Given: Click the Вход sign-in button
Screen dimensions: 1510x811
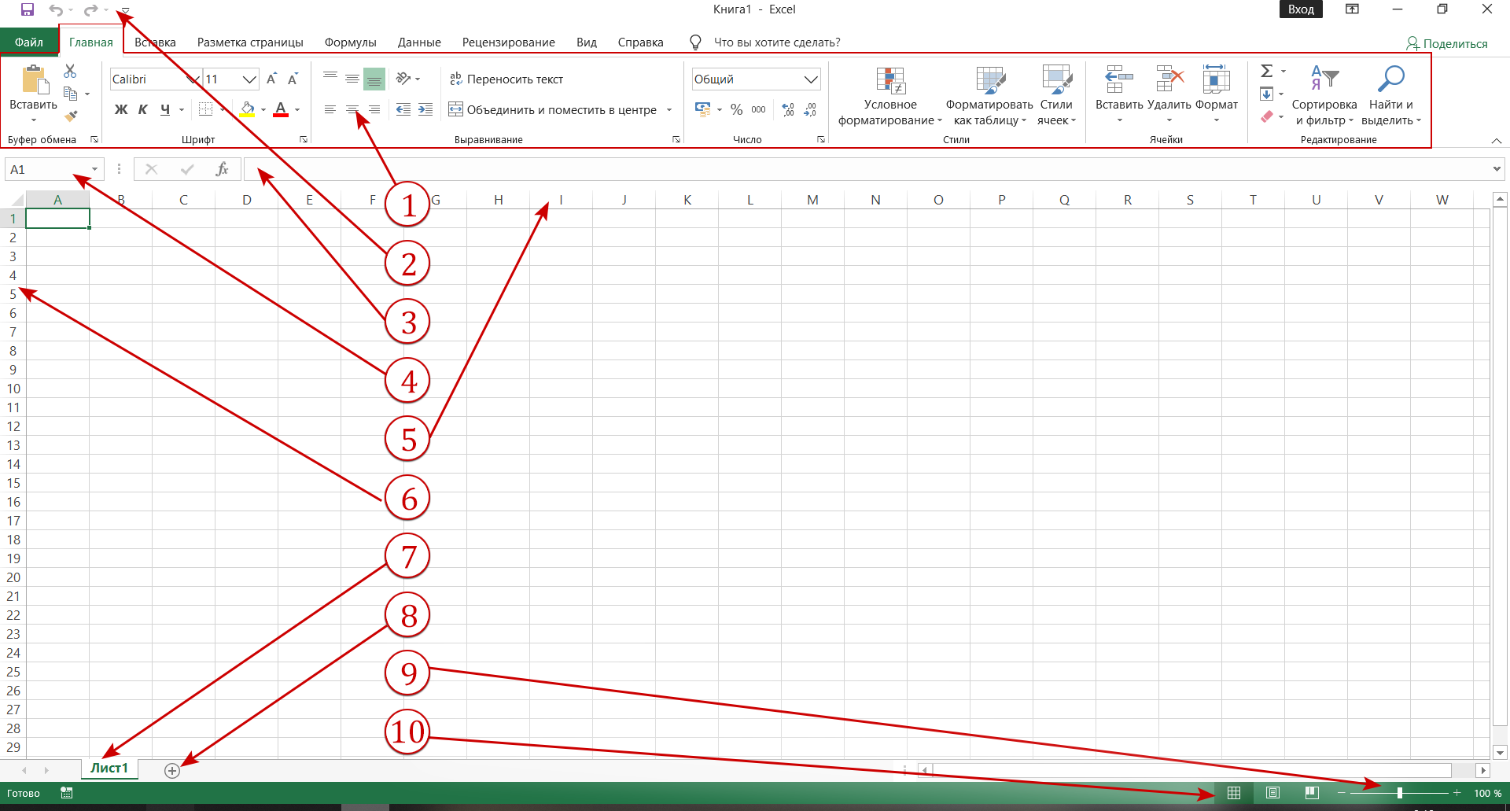Looking at the screenshot, I should click(x=1301, y=9).
